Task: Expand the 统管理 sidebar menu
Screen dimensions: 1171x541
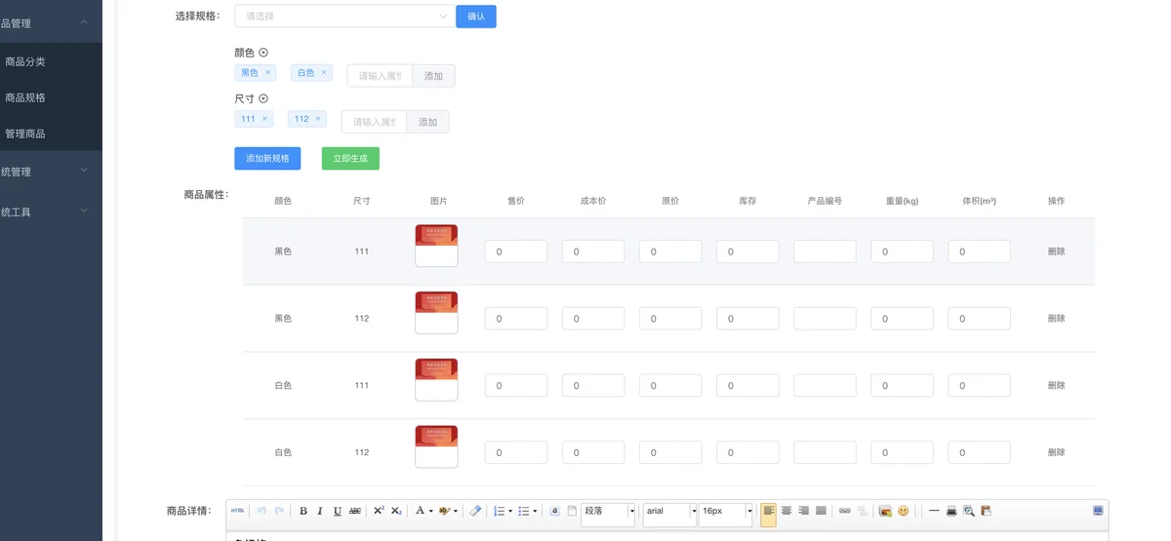Action: [x=51, y=172]
